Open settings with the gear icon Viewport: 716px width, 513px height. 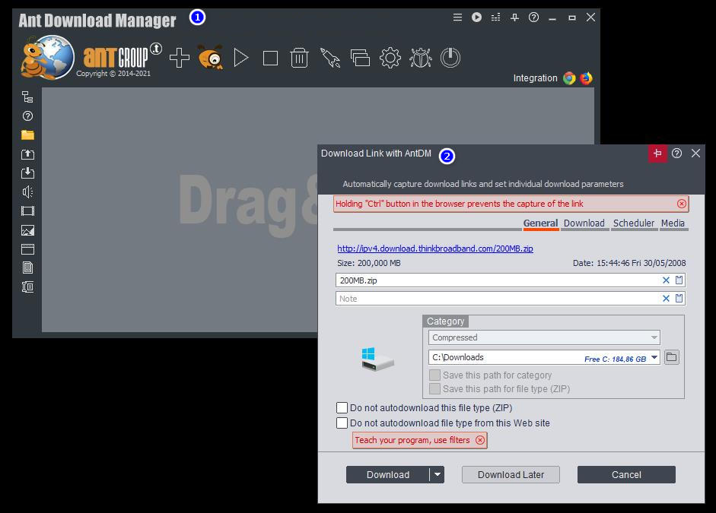tap(390, 58)
